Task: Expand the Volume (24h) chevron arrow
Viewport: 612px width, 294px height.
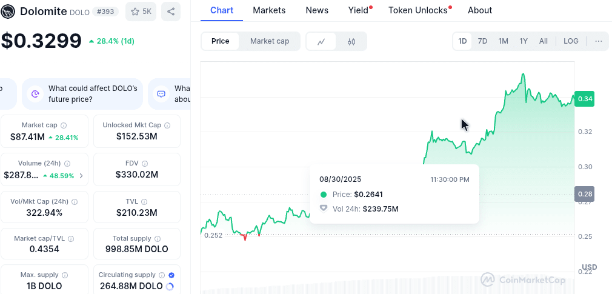Action: click(x=81, y=176)
